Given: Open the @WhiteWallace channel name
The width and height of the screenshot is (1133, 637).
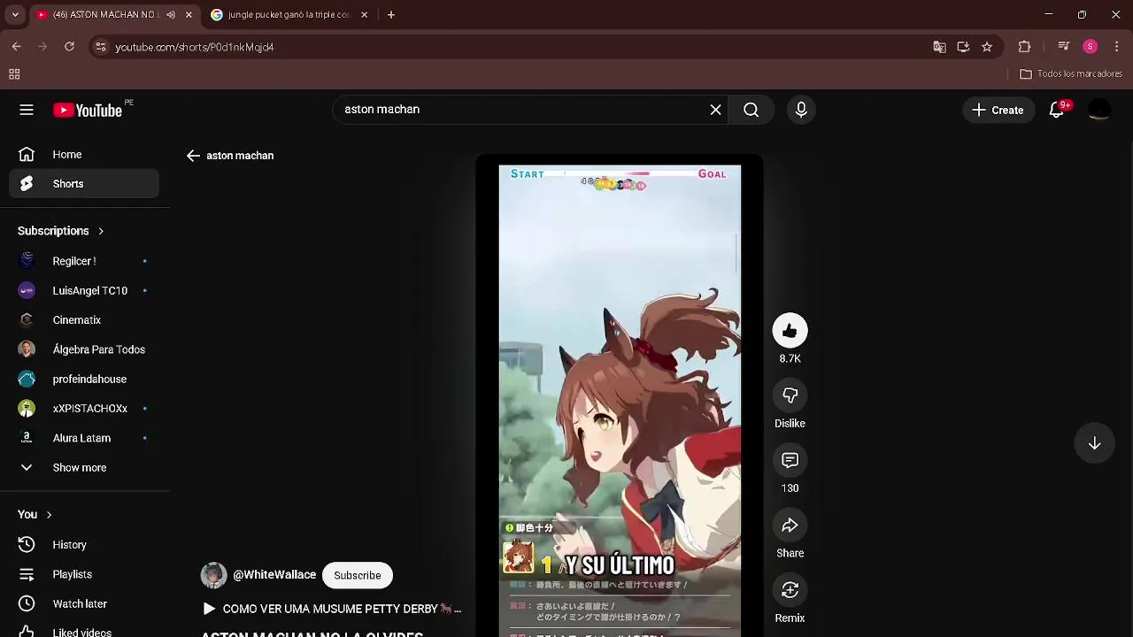Looking at the screenshot, I should tap(274, 575).
